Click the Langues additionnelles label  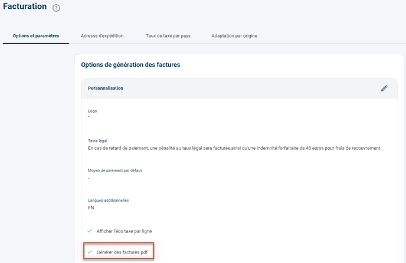pyautogui.click(x=108, y=200)
